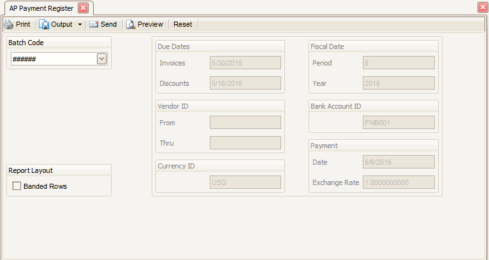Click the Fiscal Period field
Image resolution: width=489 pixels, height=260 pixels.
pos(398,63)
